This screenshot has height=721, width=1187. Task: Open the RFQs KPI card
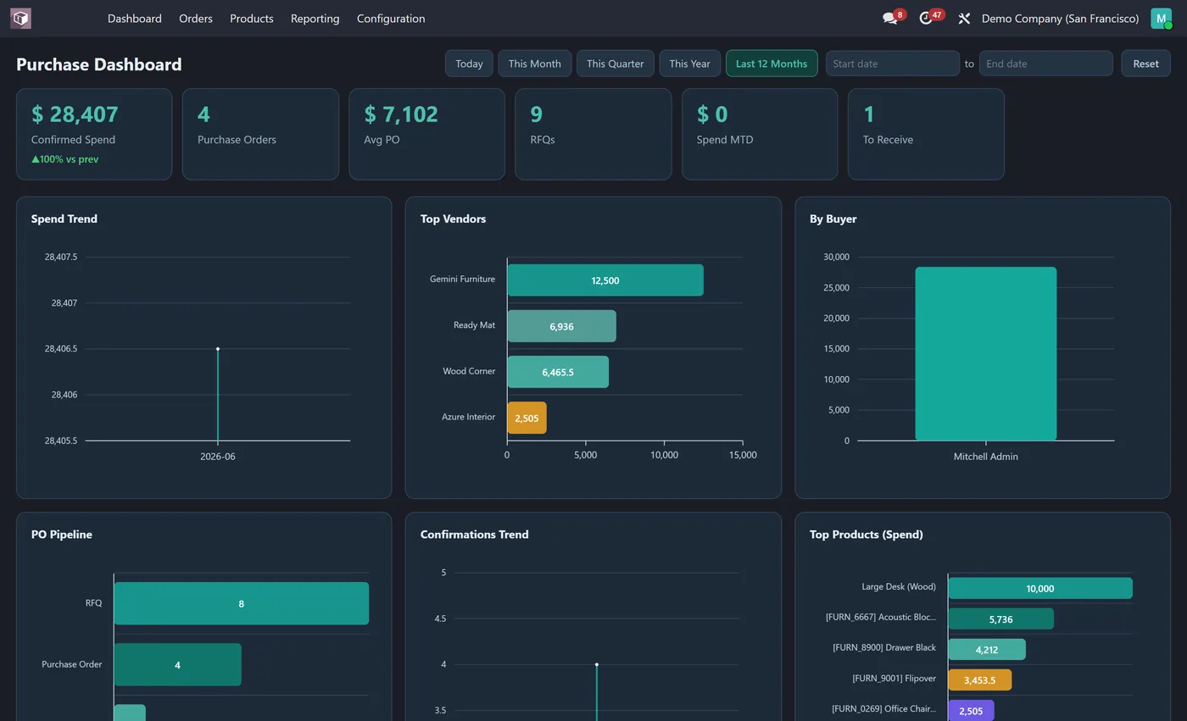(593, 134)
